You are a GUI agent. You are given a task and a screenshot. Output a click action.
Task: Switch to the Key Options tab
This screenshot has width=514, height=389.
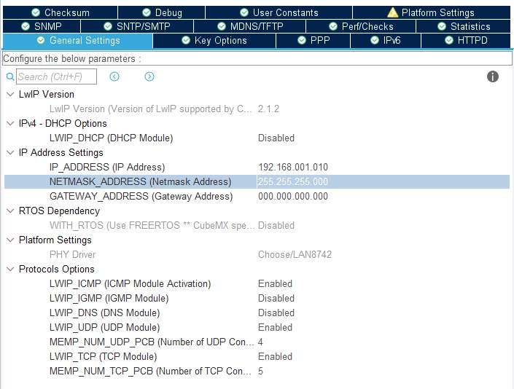214,41
